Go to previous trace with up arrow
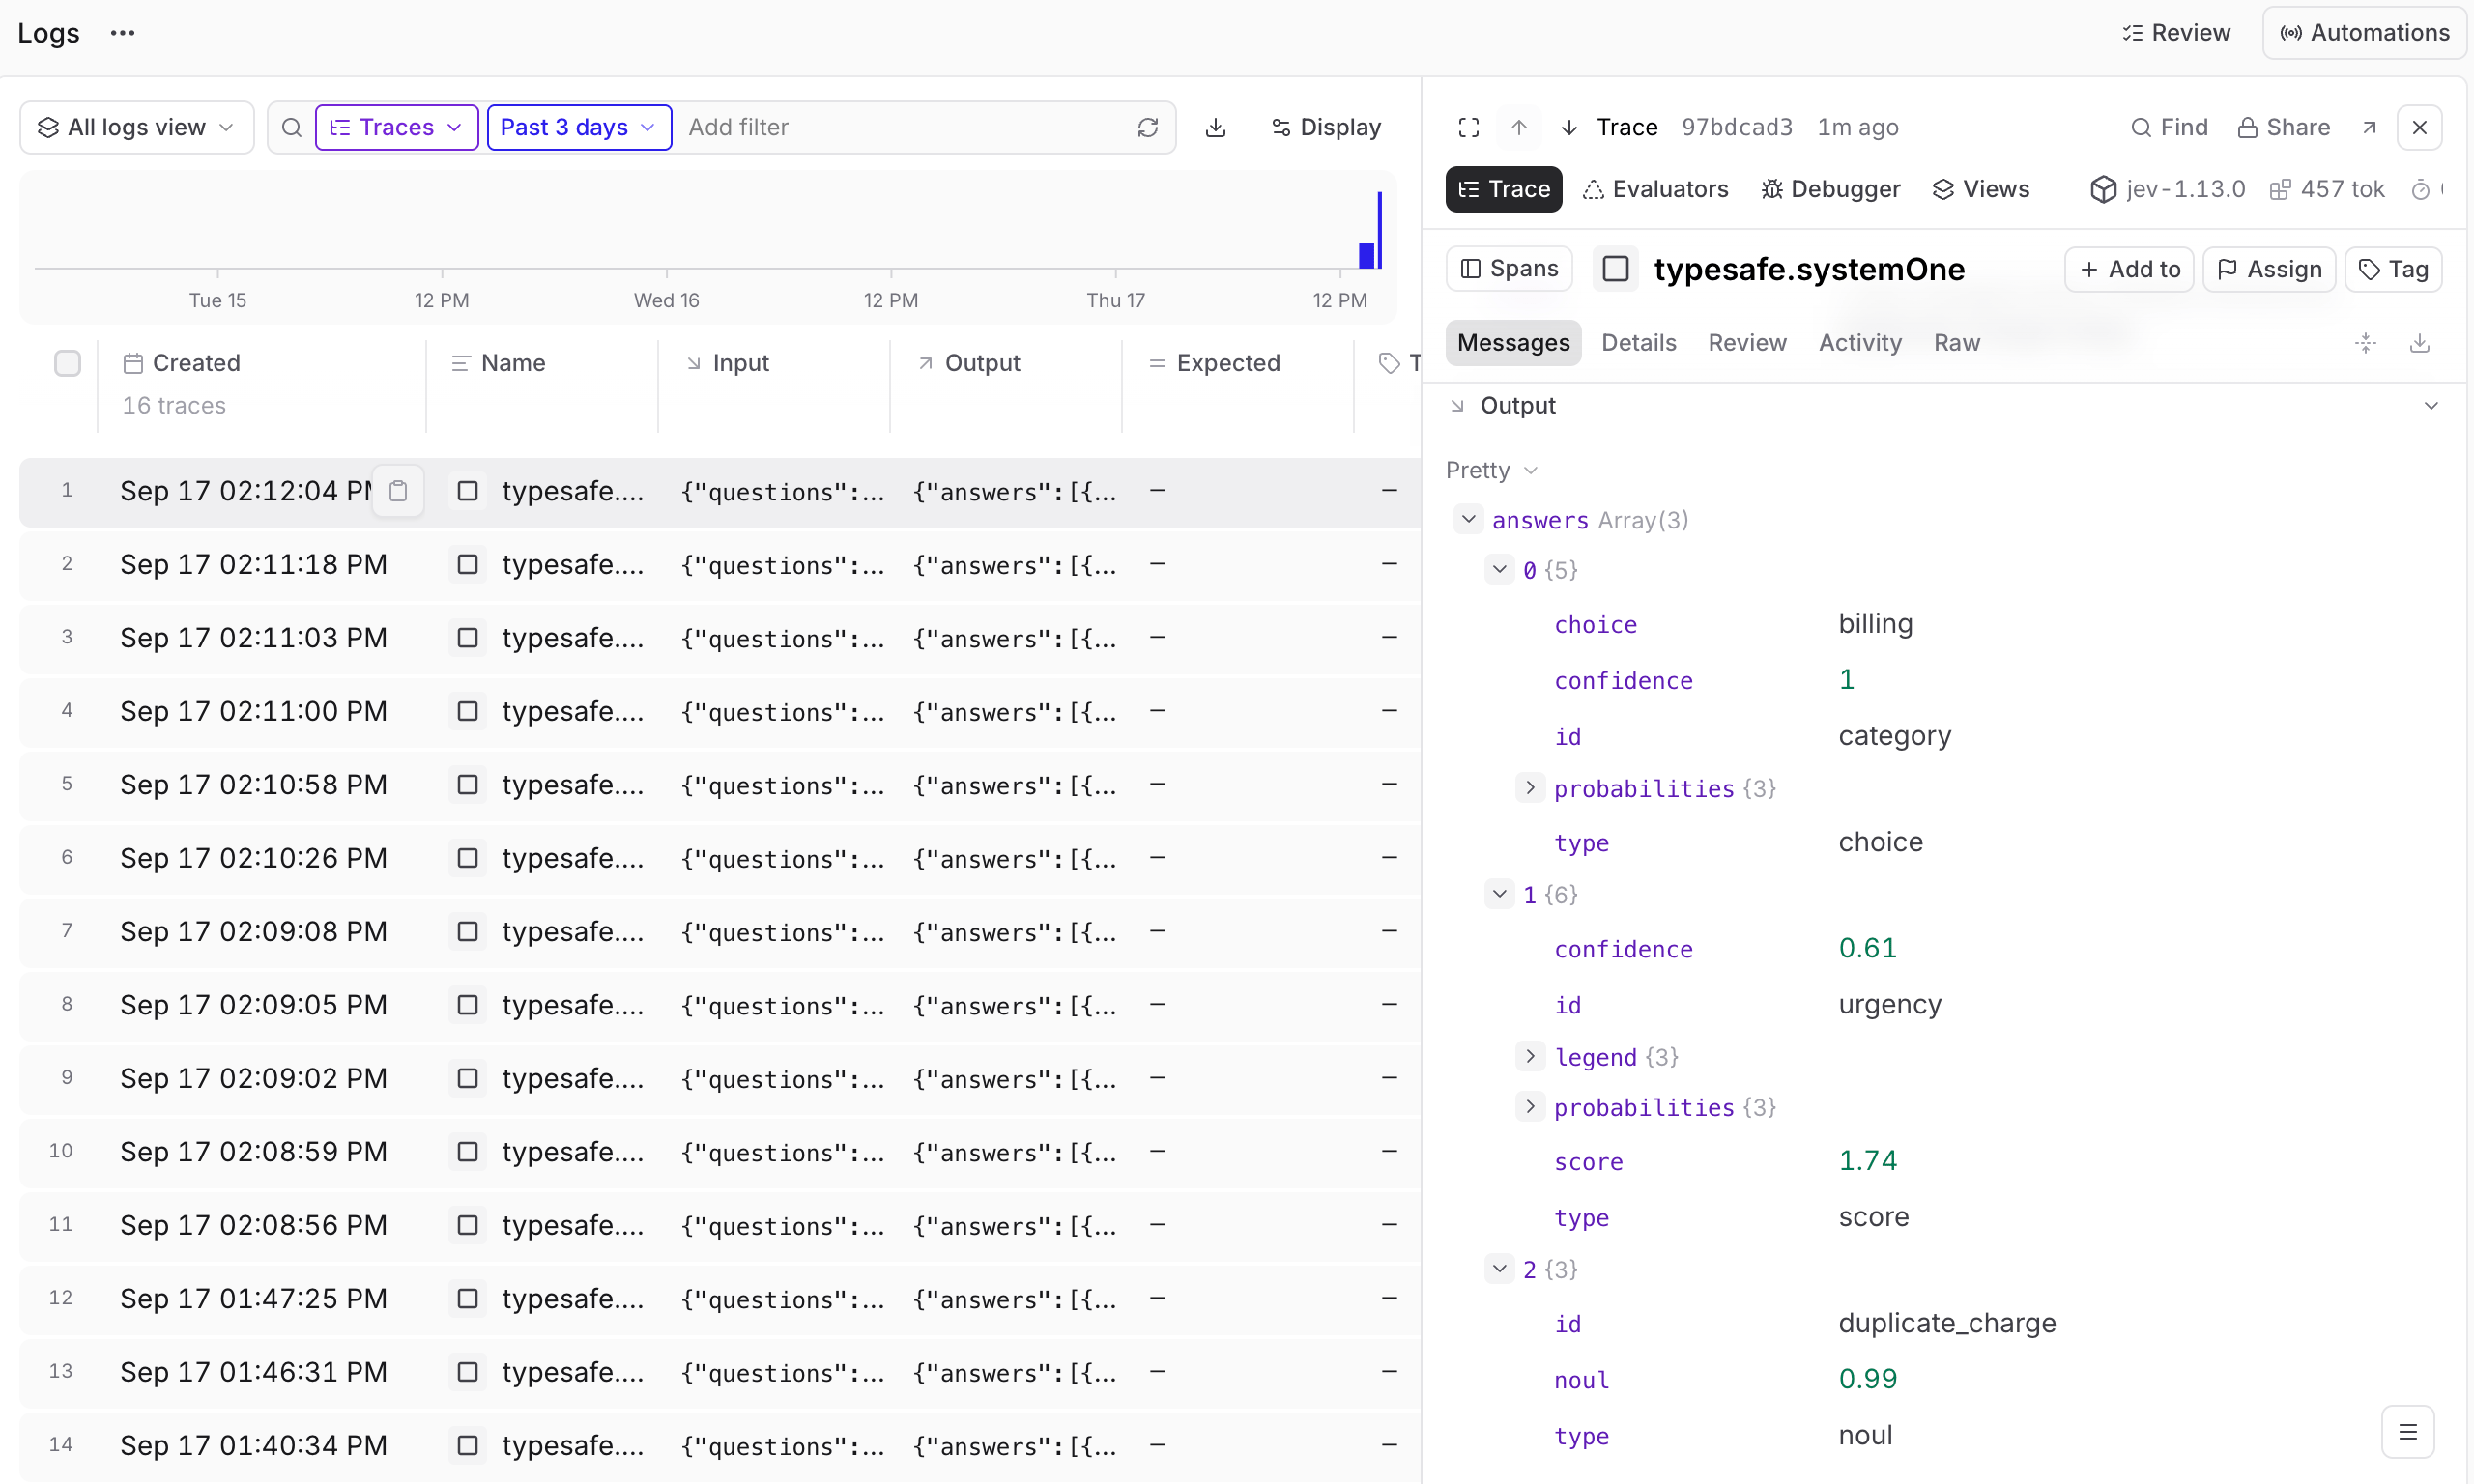The width and height of the screenshot is (2474, 1484). click(x=1519, y=128)
